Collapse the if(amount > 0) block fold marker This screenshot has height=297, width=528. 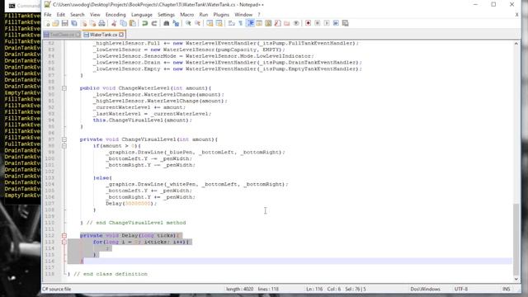click(64, 146)
